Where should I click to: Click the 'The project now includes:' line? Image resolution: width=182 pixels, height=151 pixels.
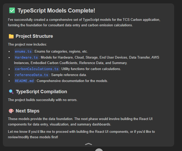[x=27, y=45]
